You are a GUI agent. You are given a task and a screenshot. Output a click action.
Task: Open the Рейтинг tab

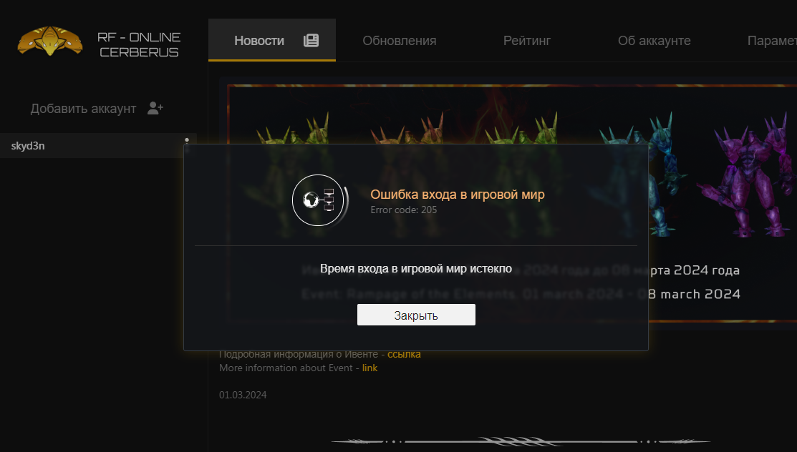pos(526,41)
